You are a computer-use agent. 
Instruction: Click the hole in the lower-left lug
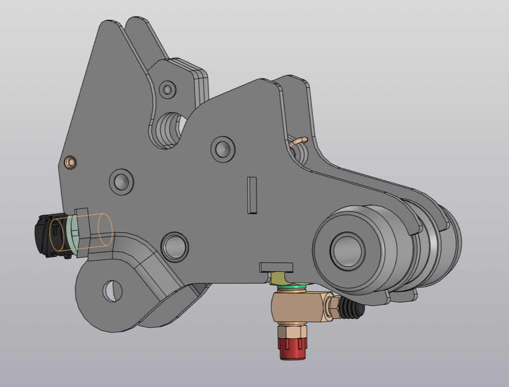pyautogui.click(x=112, y=290)
